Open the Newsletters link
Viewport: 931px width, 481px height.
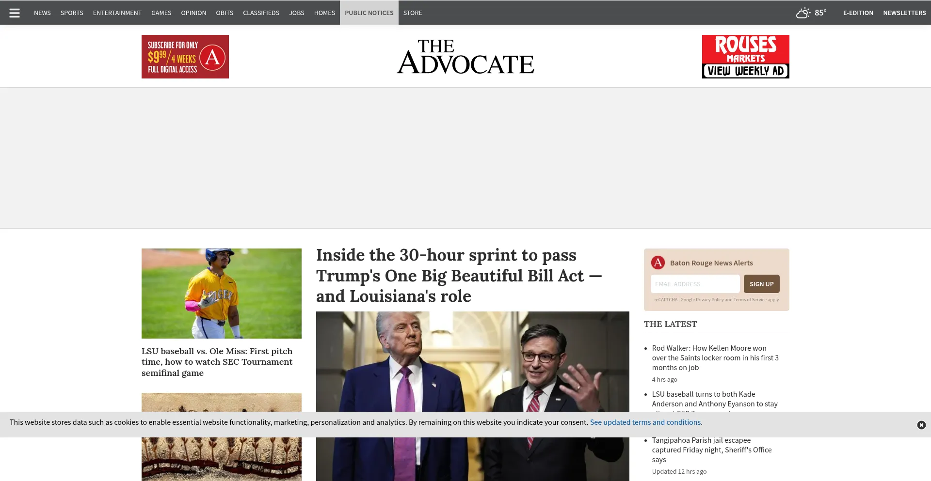click(x=904, y=13)
